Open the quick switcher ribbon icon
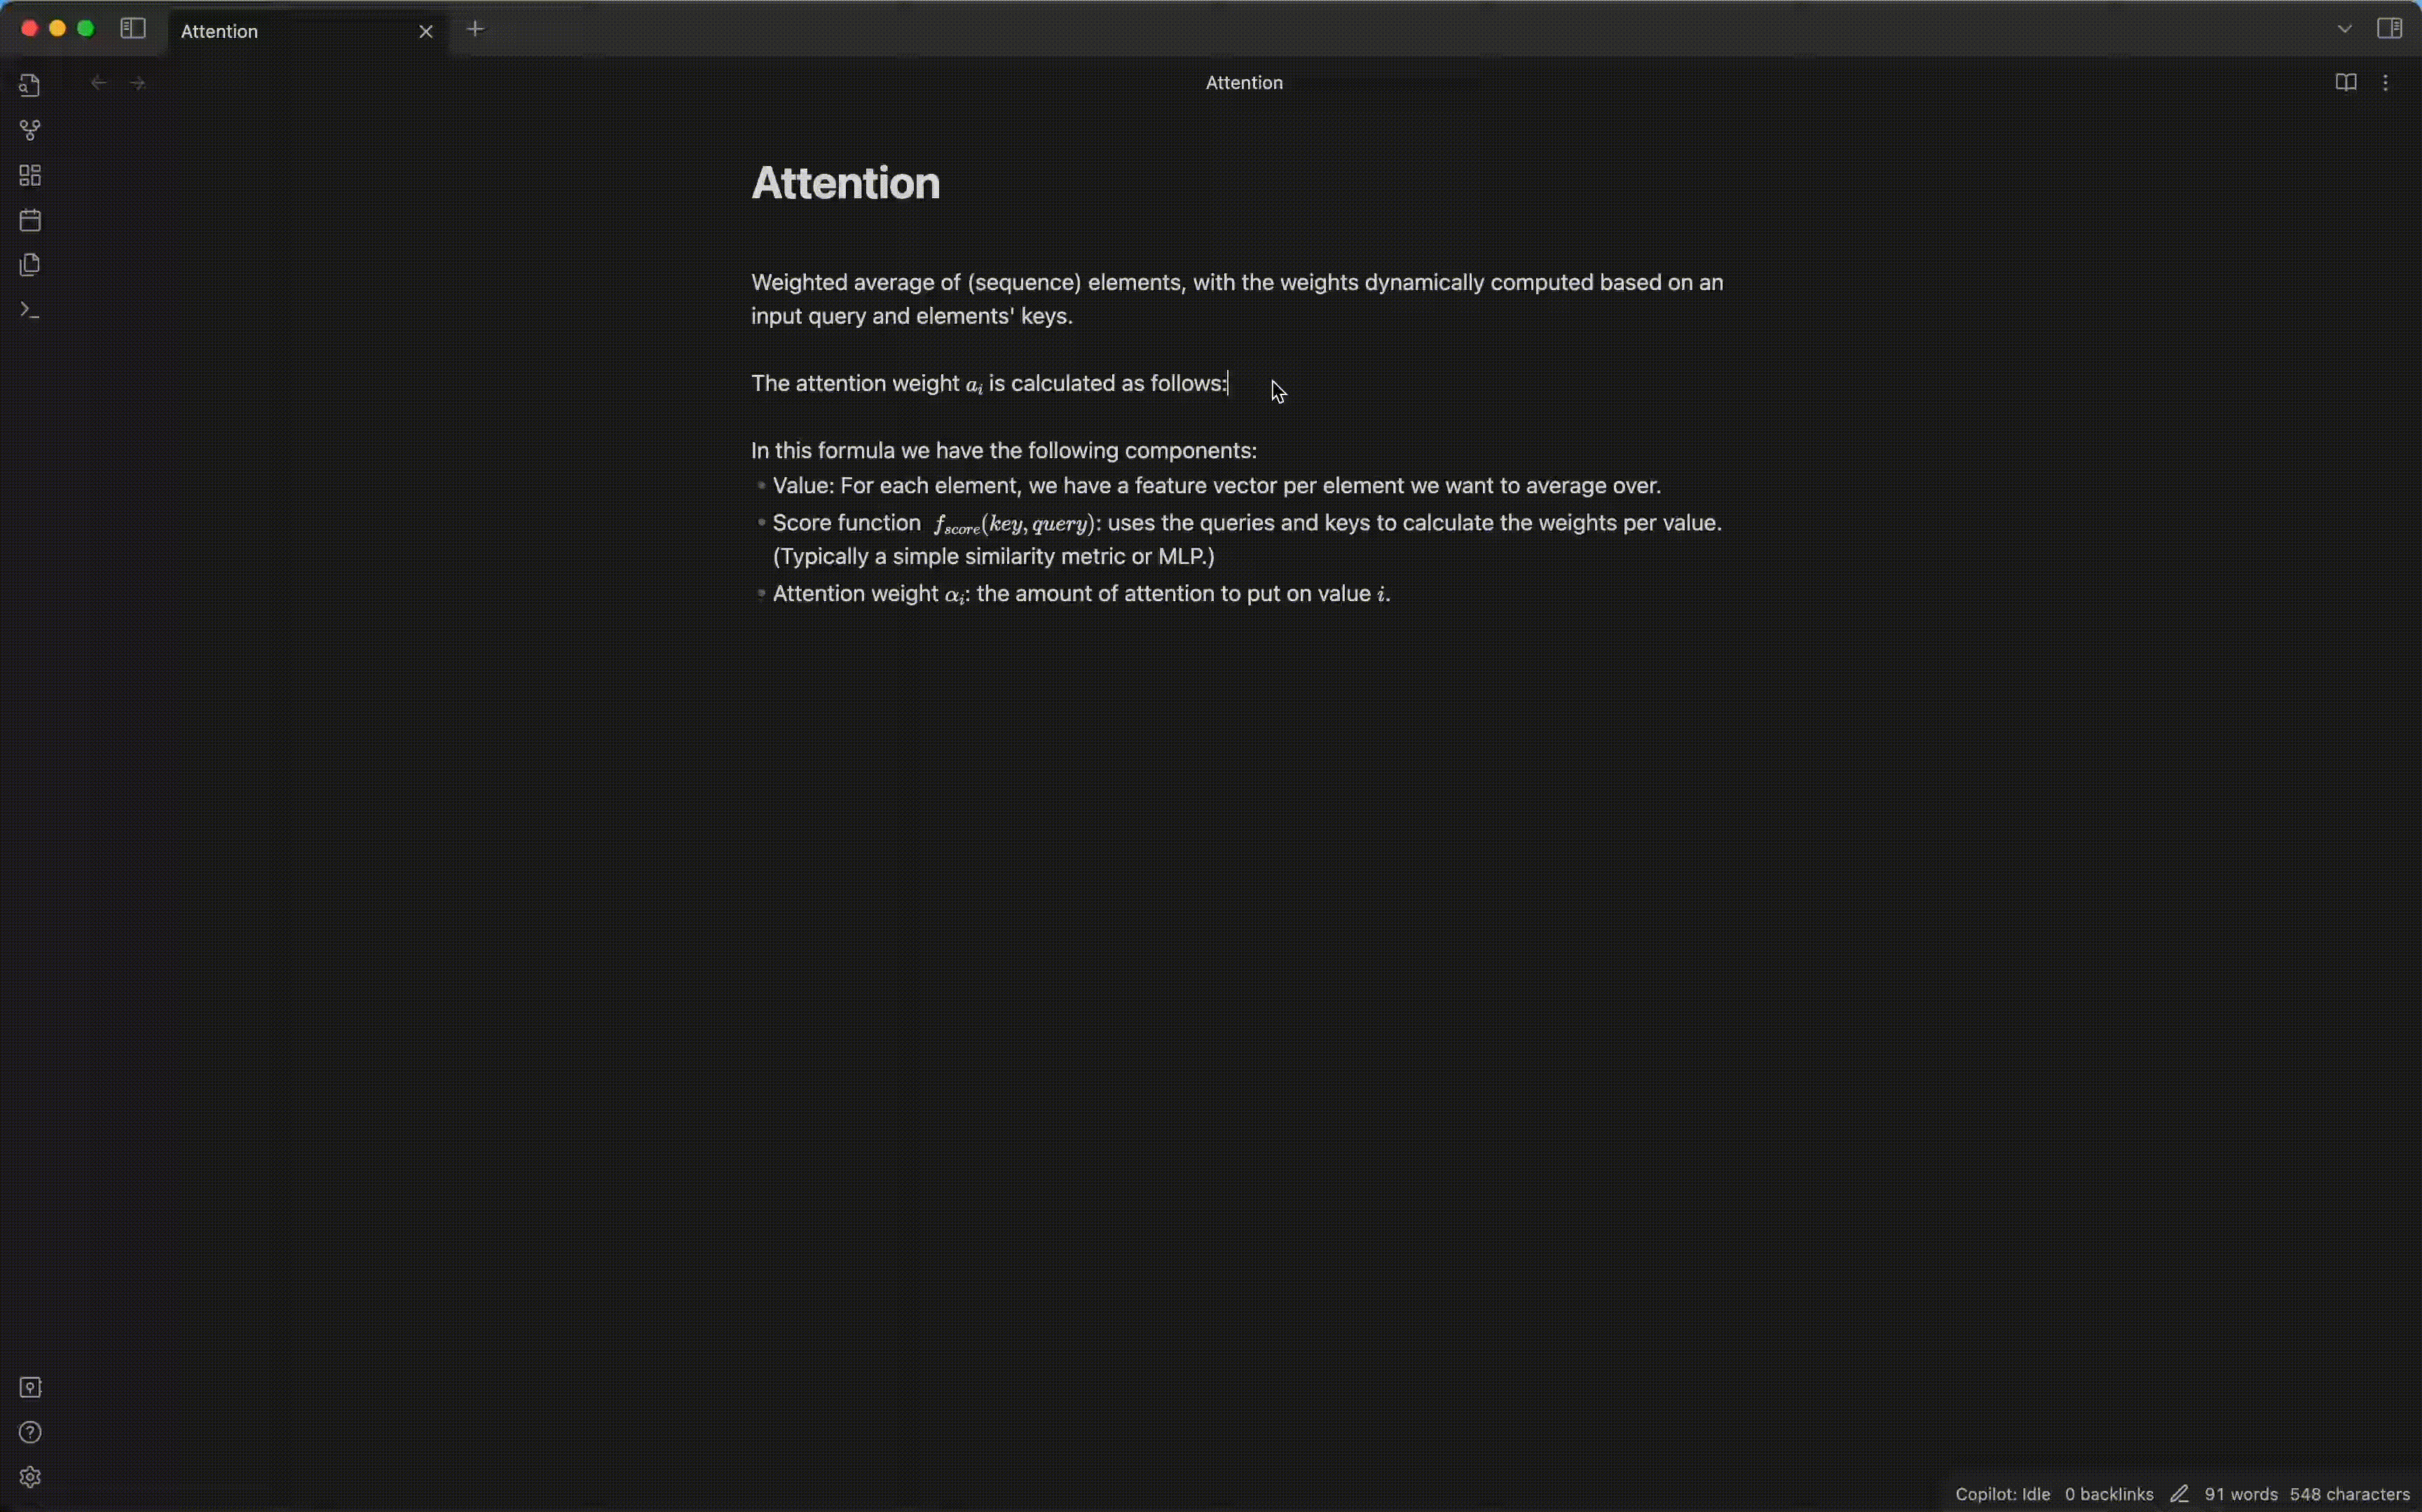Image resolution: width=2422 pixels, height=1512 pixels. coord(30,86)
